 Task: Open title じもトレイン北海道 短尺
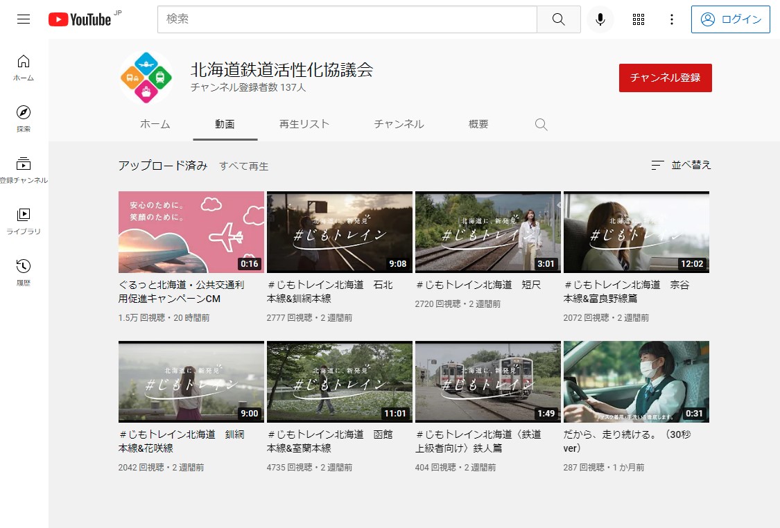478,285
